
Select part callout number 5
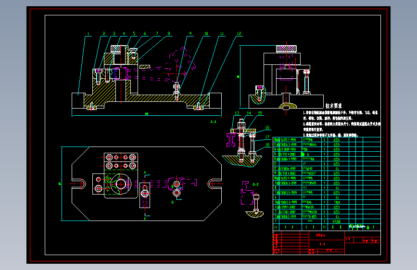[x=134, y=34]
